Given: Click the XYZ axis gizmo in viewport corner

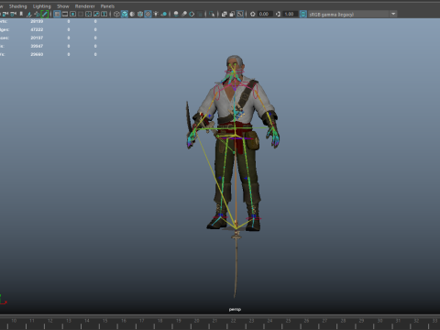Looking at the screenshot, I should (3, 300).
